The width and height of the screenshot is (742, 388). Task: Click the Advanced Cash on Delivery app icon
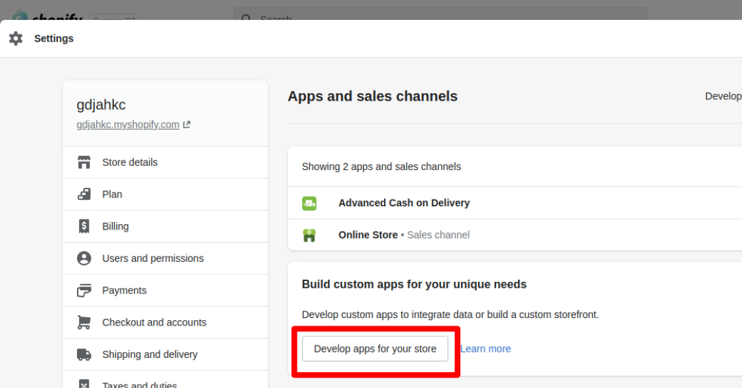pyautogui.click(x=309, y=204)
